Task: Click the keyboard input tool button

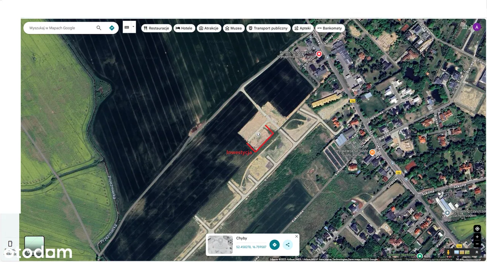Action: pos(127,27)
